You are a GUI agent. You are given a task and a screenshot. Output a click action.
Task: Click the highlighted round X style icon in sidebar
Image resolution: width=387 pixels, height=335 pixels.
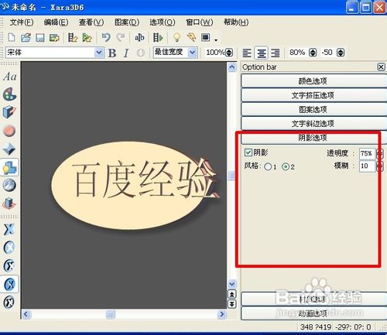tap(9, 284)
